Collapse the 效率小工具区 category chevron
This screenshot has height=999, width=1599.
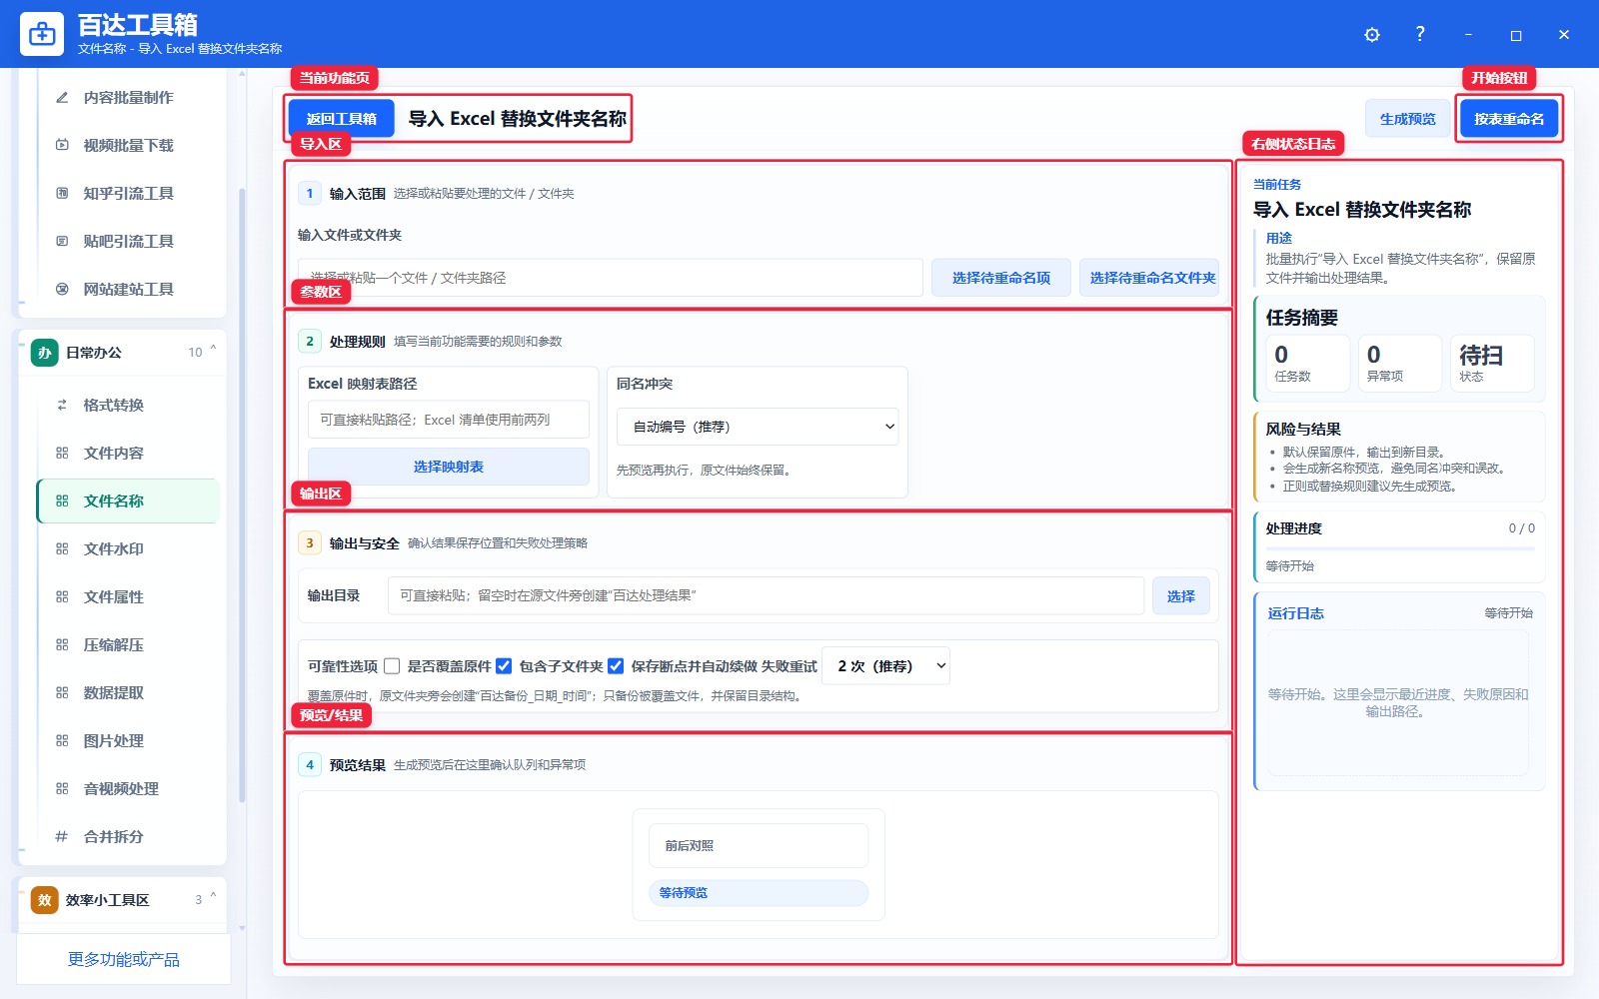coord(213,898)
